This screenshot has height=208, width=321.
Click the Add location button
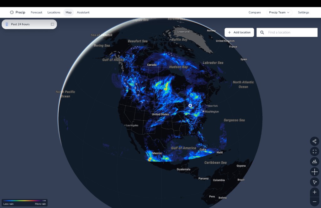click(239, 33)
